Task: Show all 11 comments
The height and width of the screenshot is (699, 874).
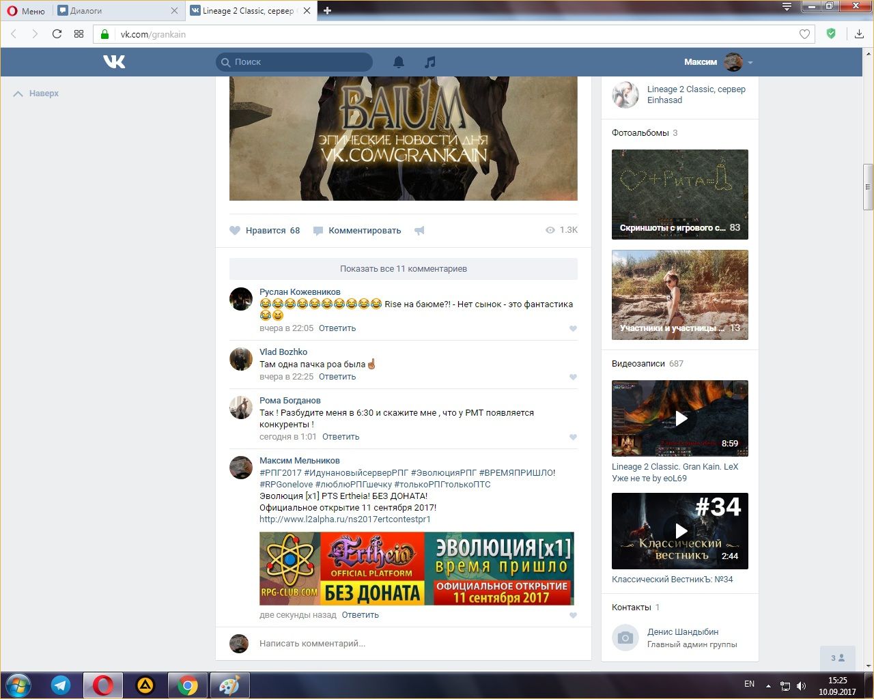Action: [404, 269]
